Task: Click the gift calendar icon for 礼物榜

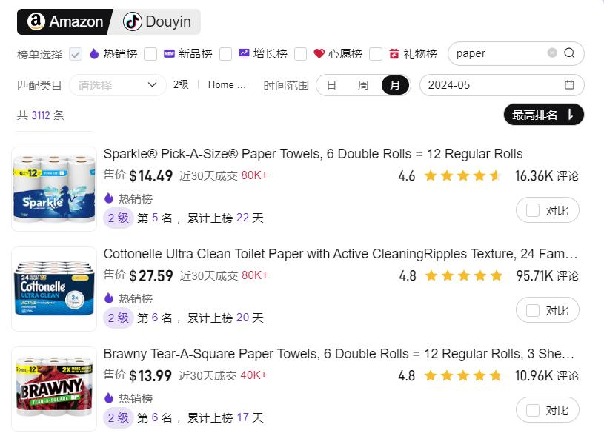Action: click(x=394, y=53)
